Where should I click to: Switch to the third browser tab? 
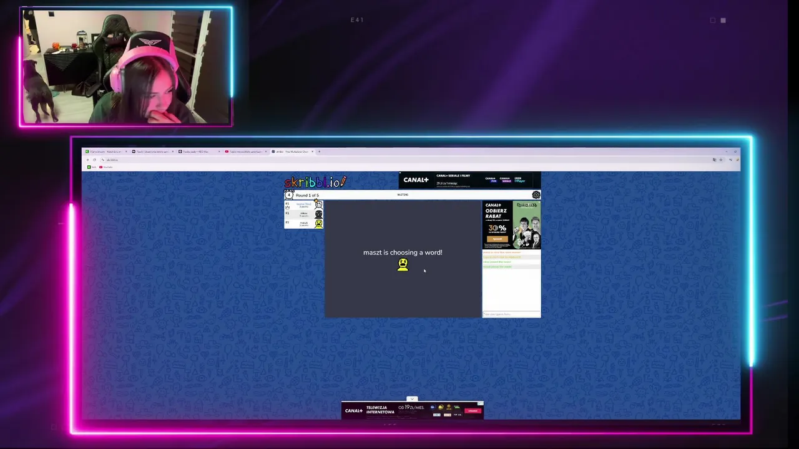click(x=199, y=152)
